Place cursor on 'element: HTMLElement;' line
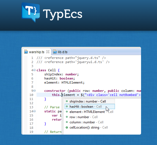 [x=64, y=83]
